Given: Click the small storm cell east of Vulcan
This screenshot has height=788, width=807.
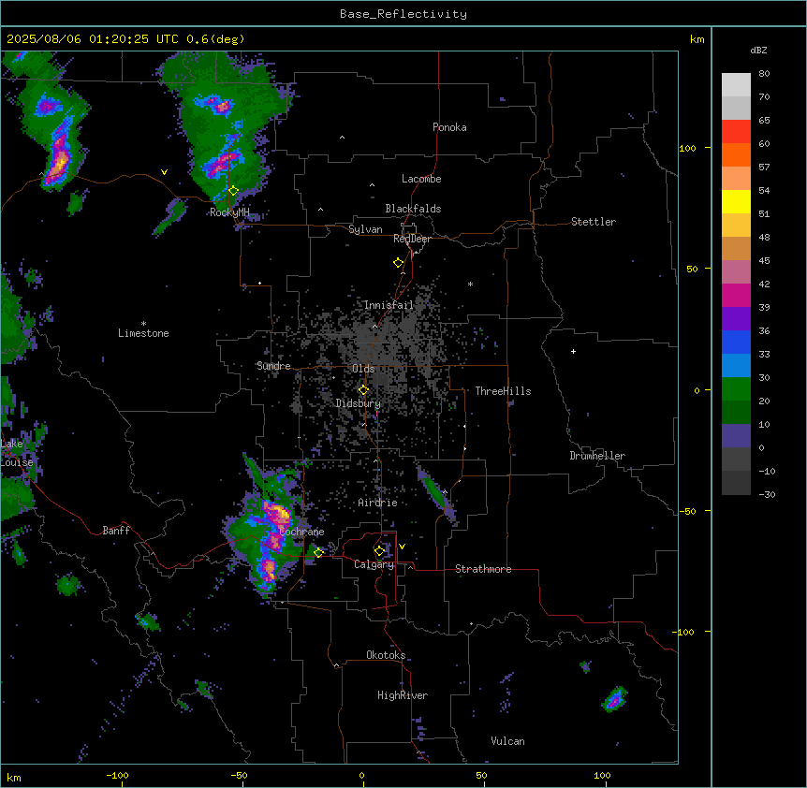Looking at the screenshot, I should (x=614, y=699).
